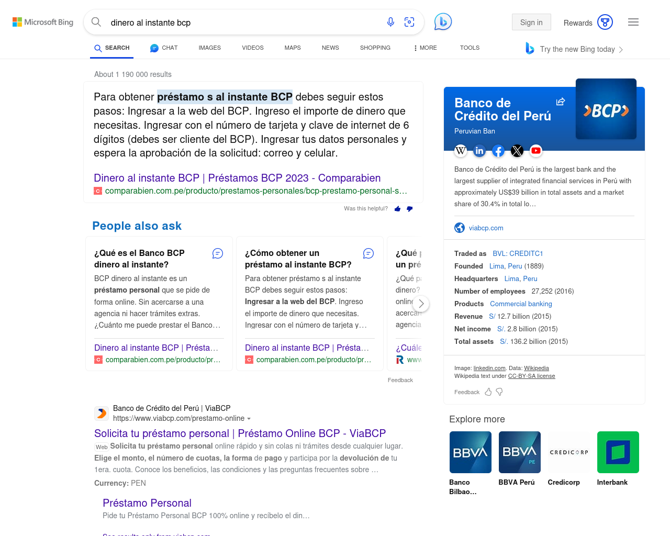Open the Microsoft Bing home logo
The width and height of the screenshot is (670, 536).
click(x=43, y=22)
